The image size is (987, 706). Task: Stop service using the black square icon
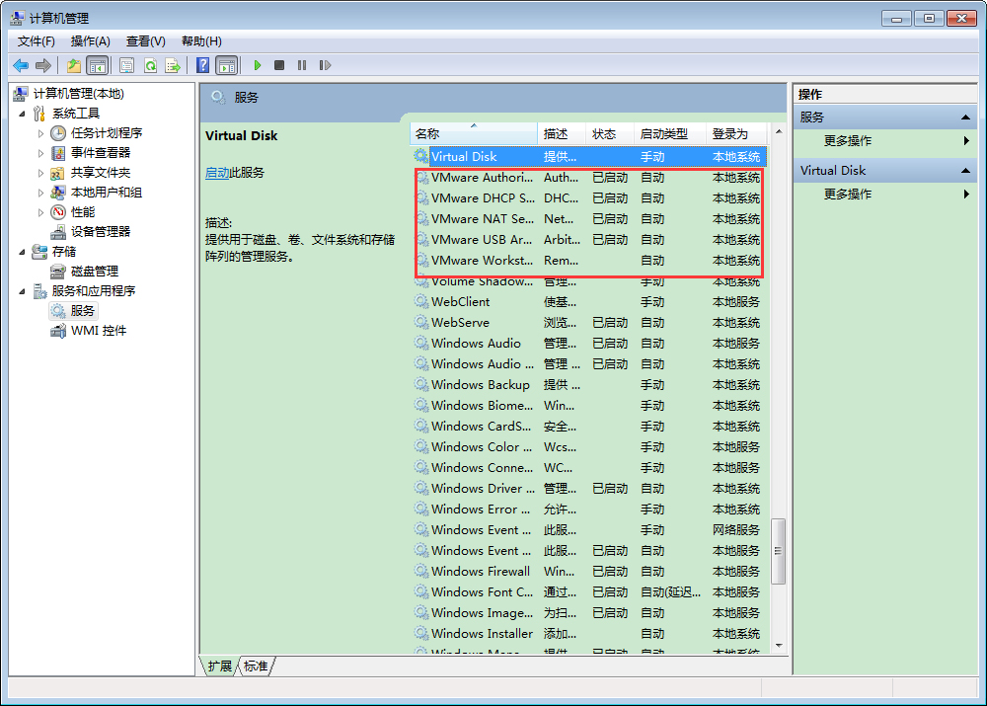279,65
